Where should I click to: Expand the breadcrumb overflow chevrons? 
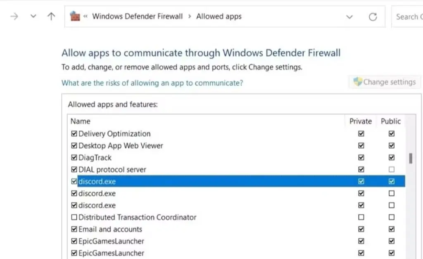tap(86, 17)
